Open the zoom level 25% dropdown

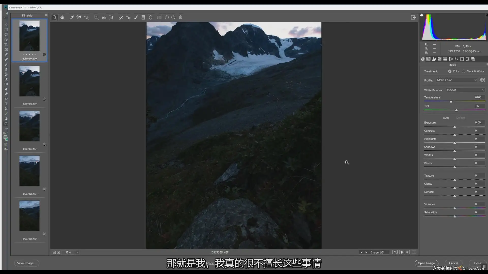click(x=77, y=252)
